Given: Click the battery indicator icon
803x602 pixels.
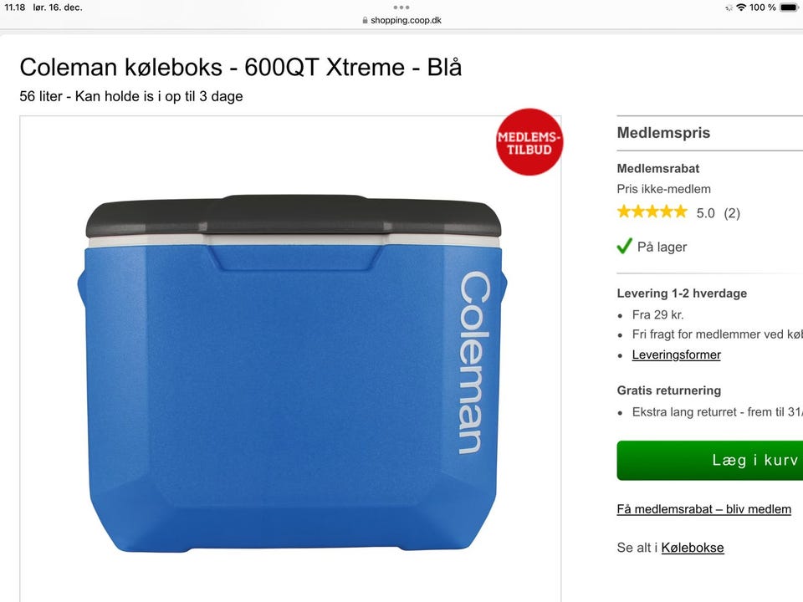Looking at the screenshot, I should [789, 8].
